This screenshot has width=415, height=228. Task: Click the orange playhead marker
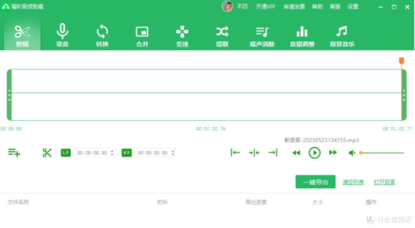click(402, 61)
